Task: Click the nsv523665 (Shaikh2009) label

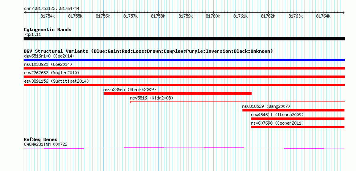Action: coord(130,89)
